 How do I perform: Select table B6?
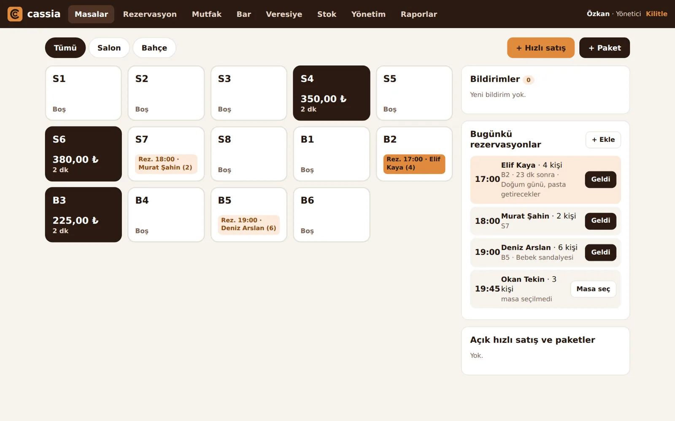tap(332, 215)
